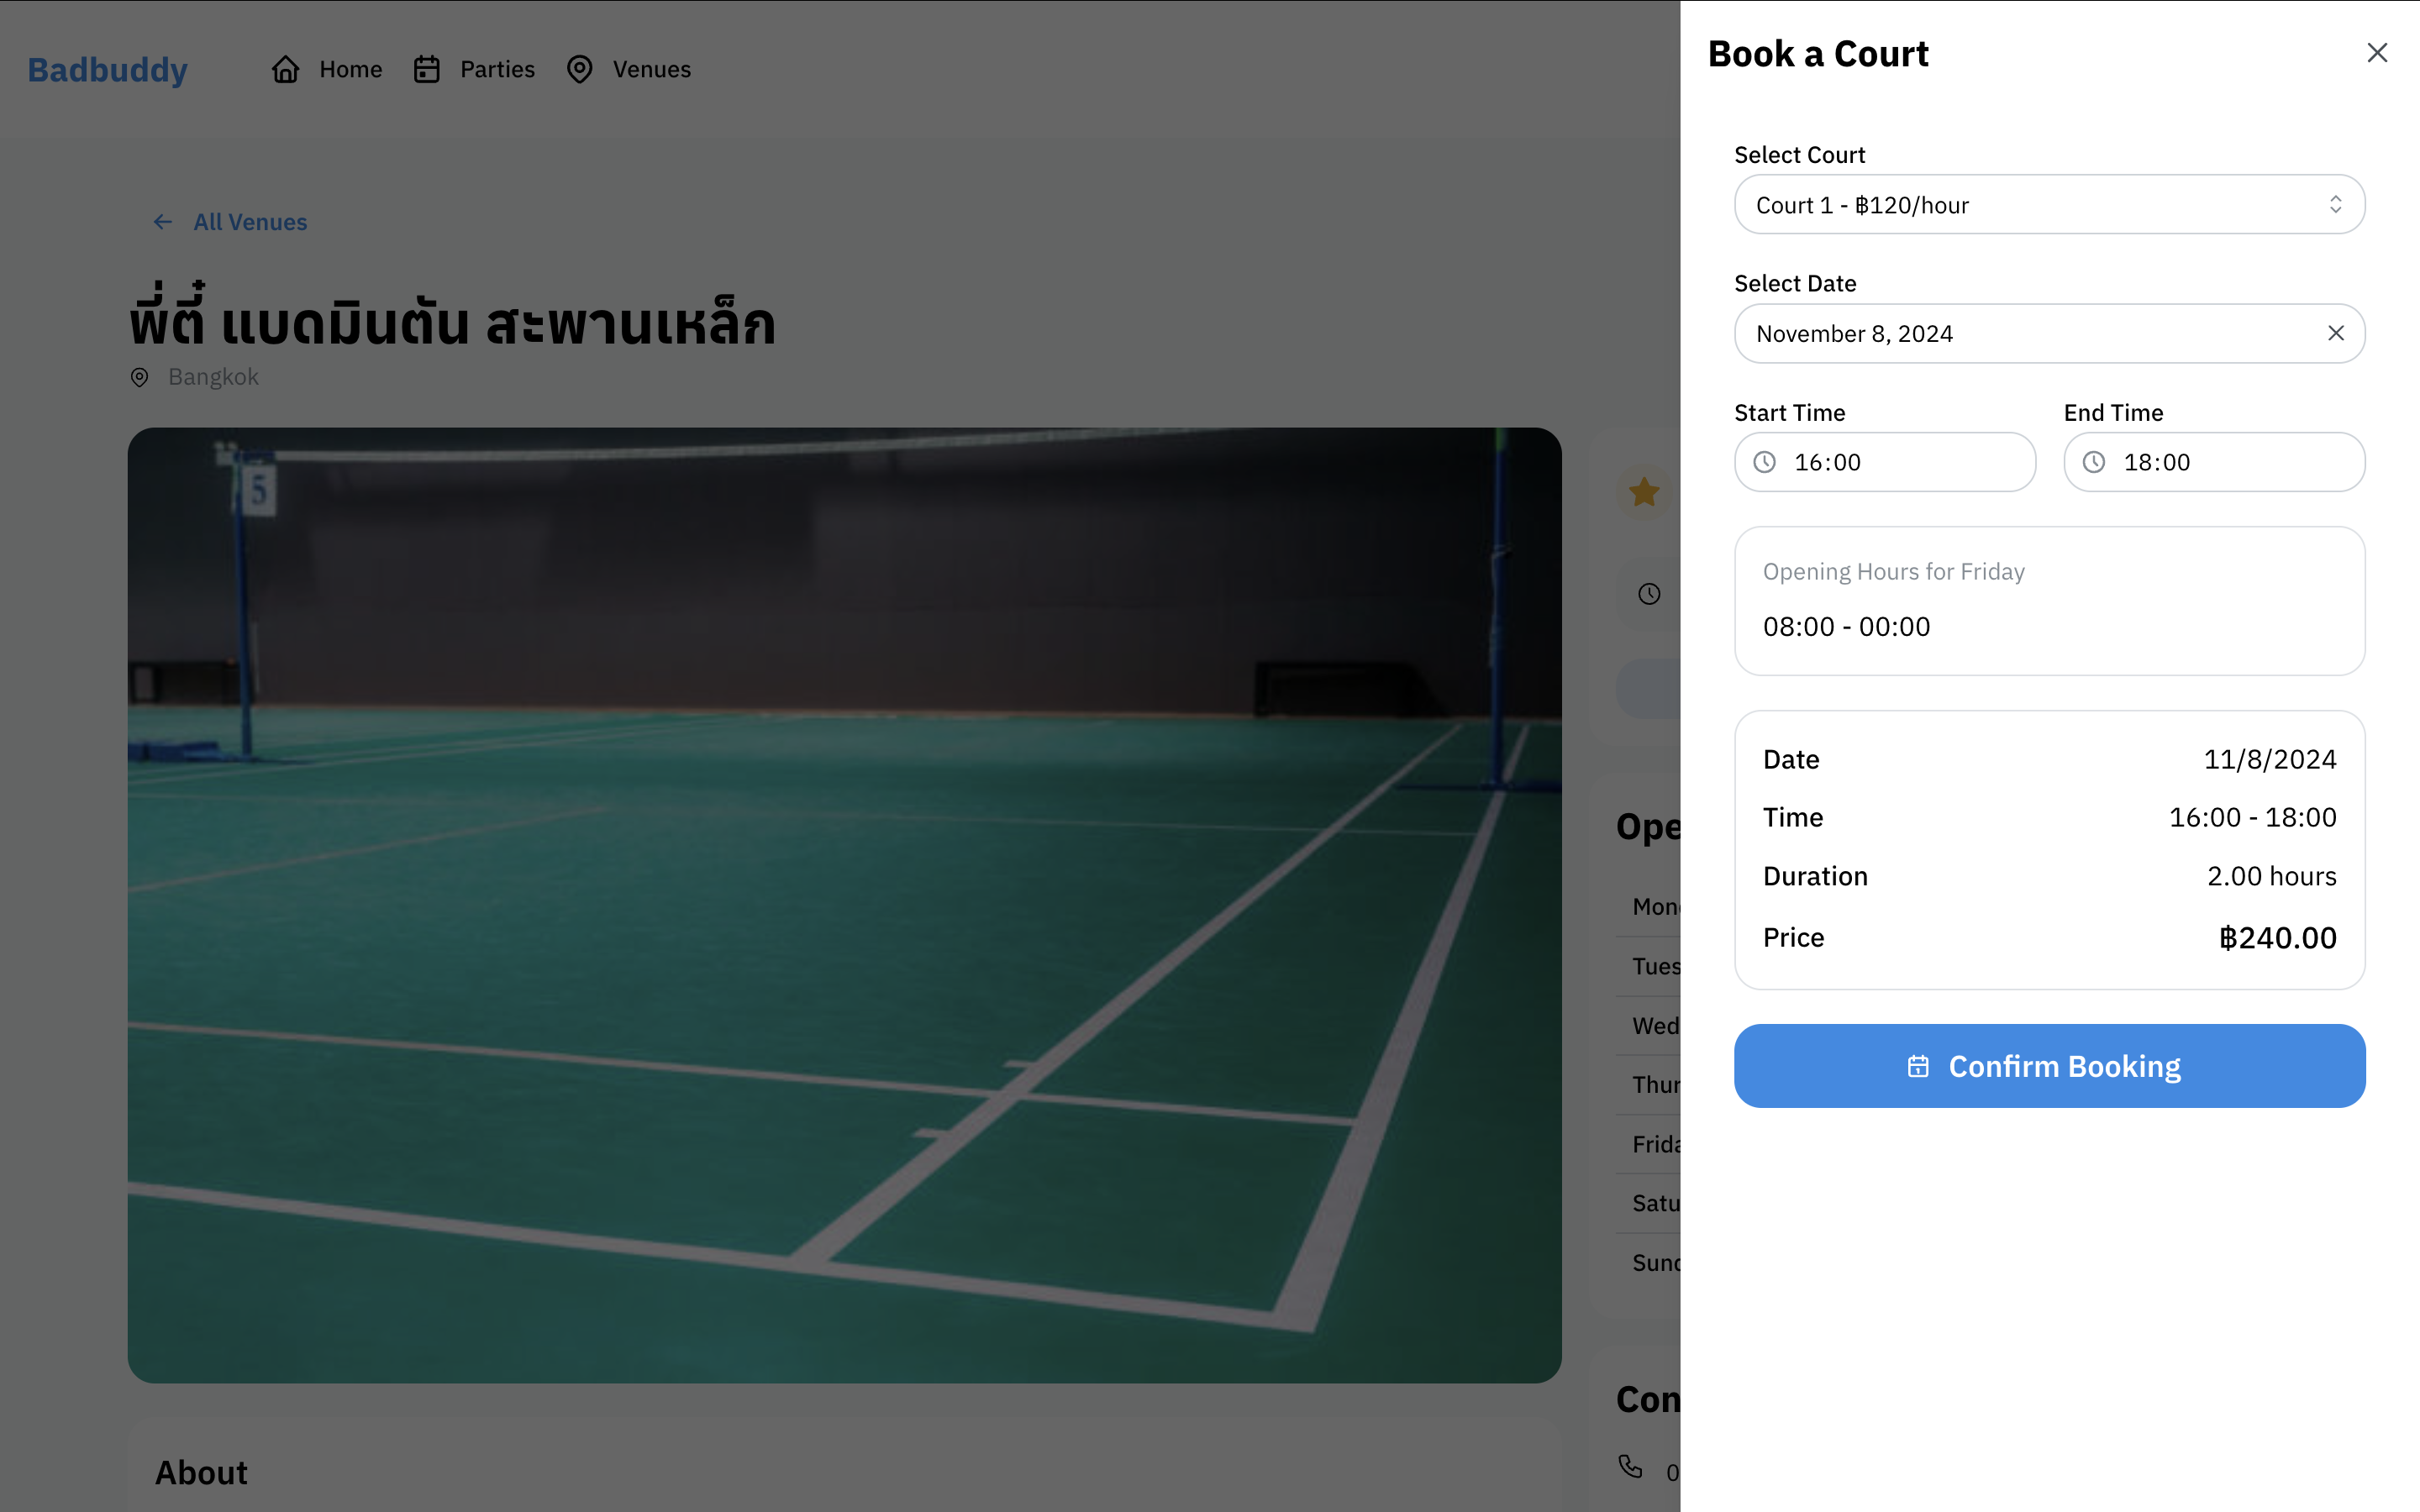Viewport: 2420px width, 1512px height.
Task: Click the duration value 2.00 hours
Action: tap(2271, 876)
